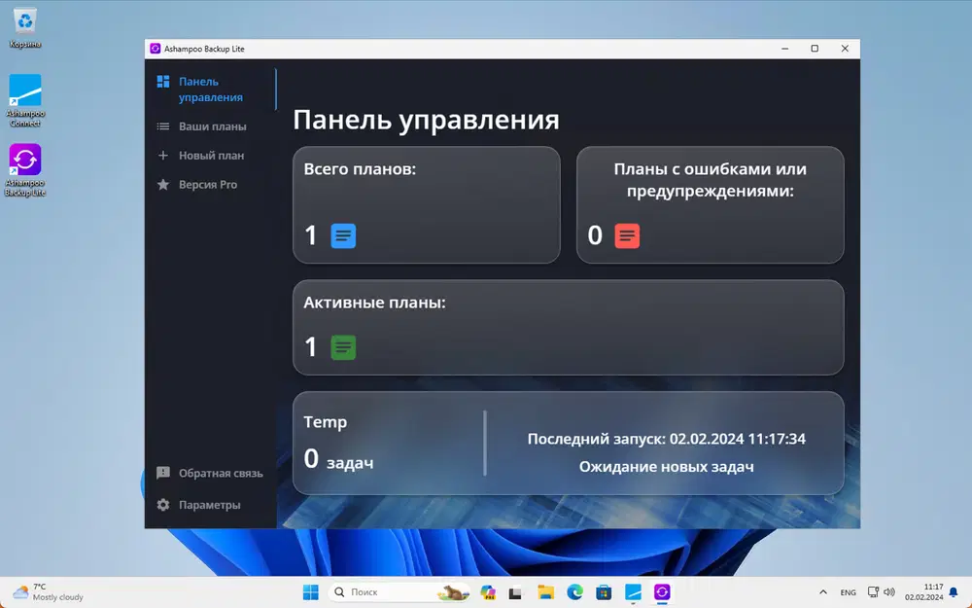Screen dimensions: 972x608
Task: Click the Temp plan name
Action: (x=326, y=422)
